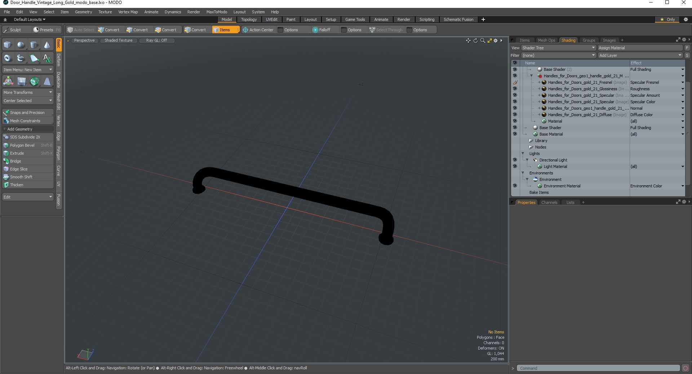
Task: Click viewport rotate control icon
Action: click(475, 41)
